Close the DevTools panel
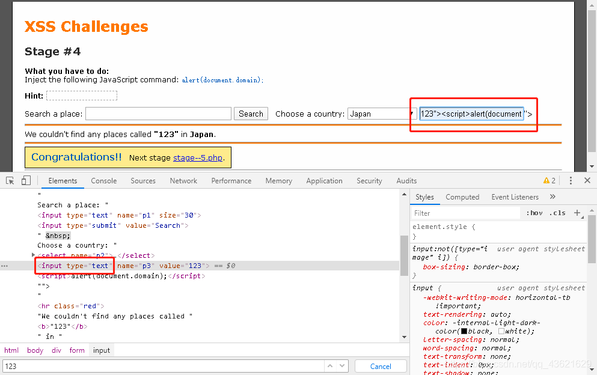Screen dimensions: 597x375 587,180
